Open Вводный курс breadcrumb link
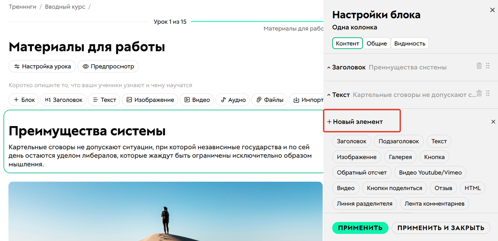498x241 pixels. pyautogui.click(x=64, y=7)
